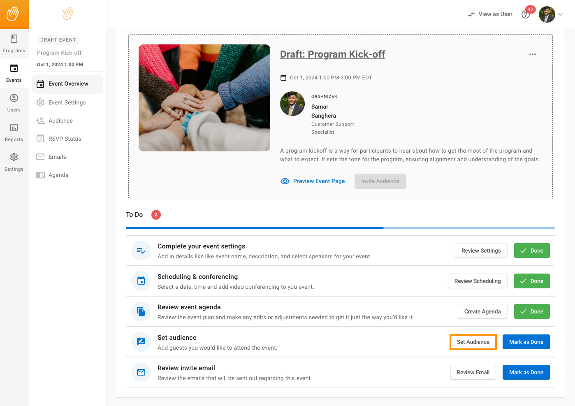
Task: Click the Scheduling & conferencing calendar icon
Action: point(141,281)
